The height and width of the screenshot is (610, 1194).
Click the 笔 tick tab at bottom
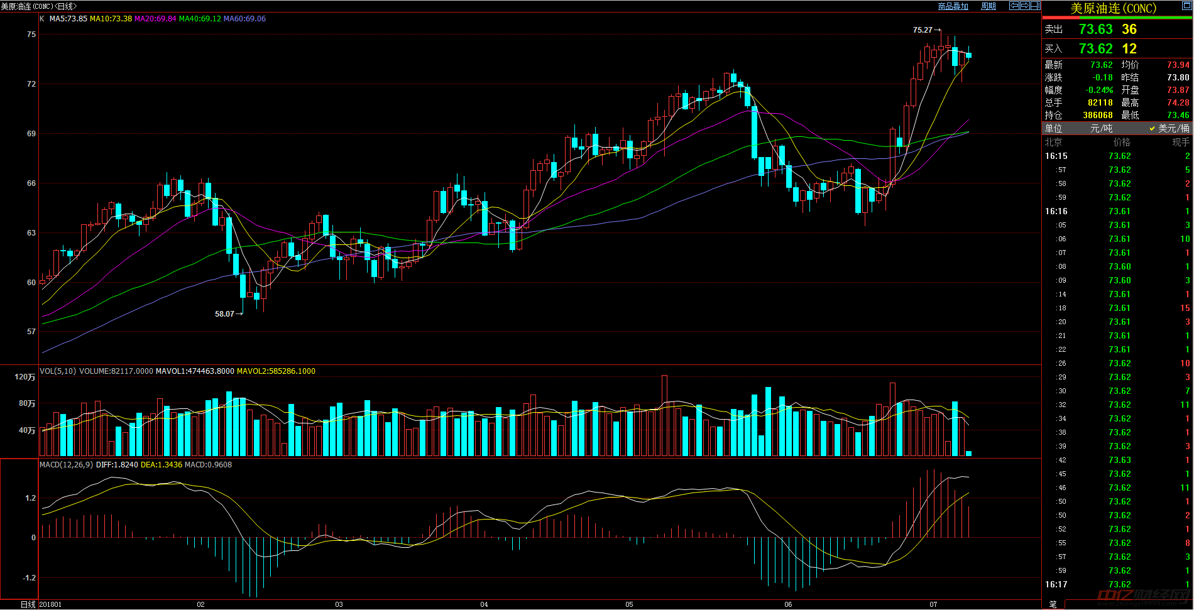tap(1053, 604)
